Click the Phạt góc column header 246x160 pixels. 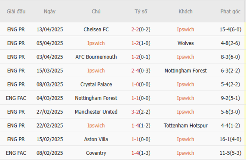(230, 11)
